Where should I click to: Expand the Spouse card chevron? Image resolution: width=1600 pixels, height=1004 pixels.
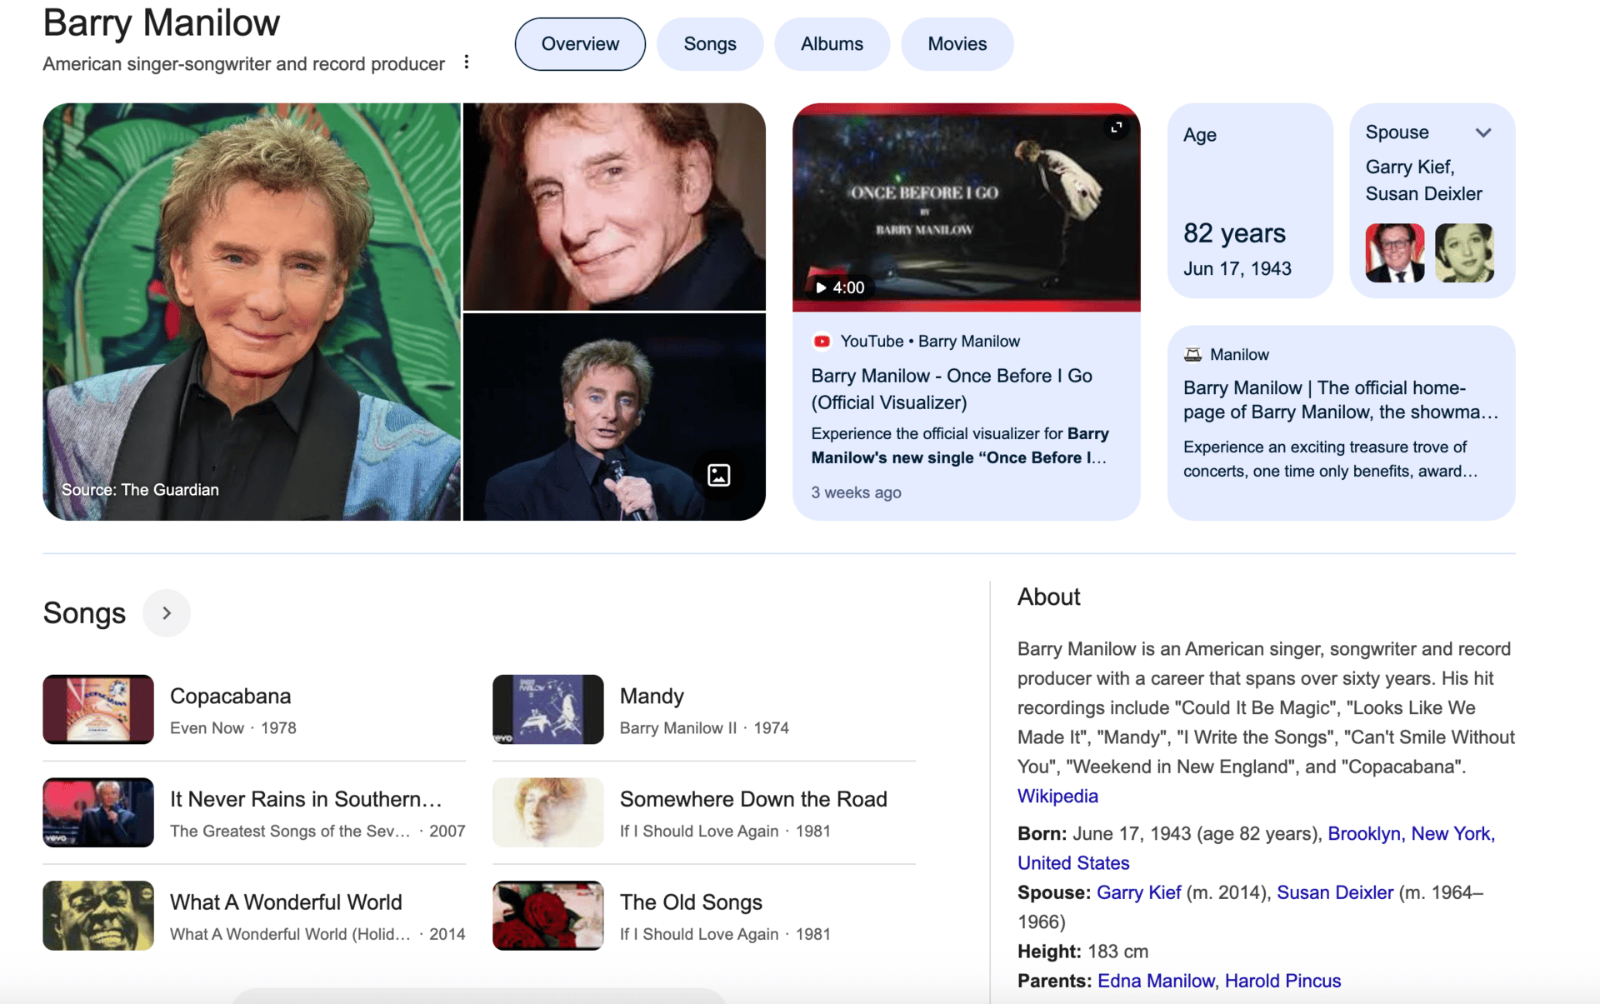click(1483, 132)
